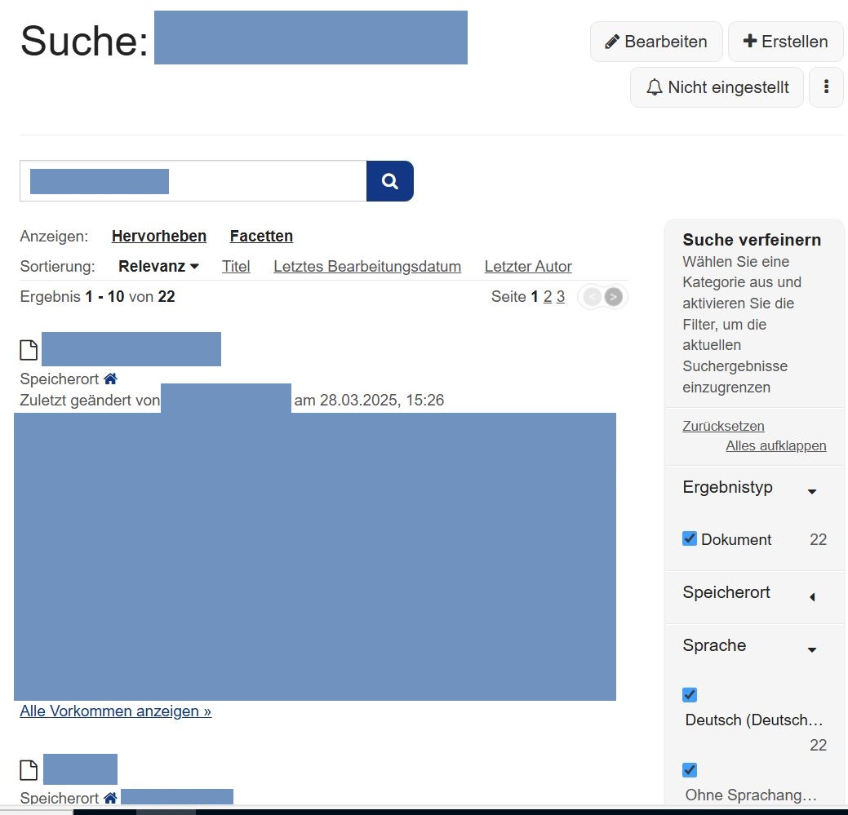Collapse the Ergebnistyp facet section

pyautogui.click(x=811, y=491)
